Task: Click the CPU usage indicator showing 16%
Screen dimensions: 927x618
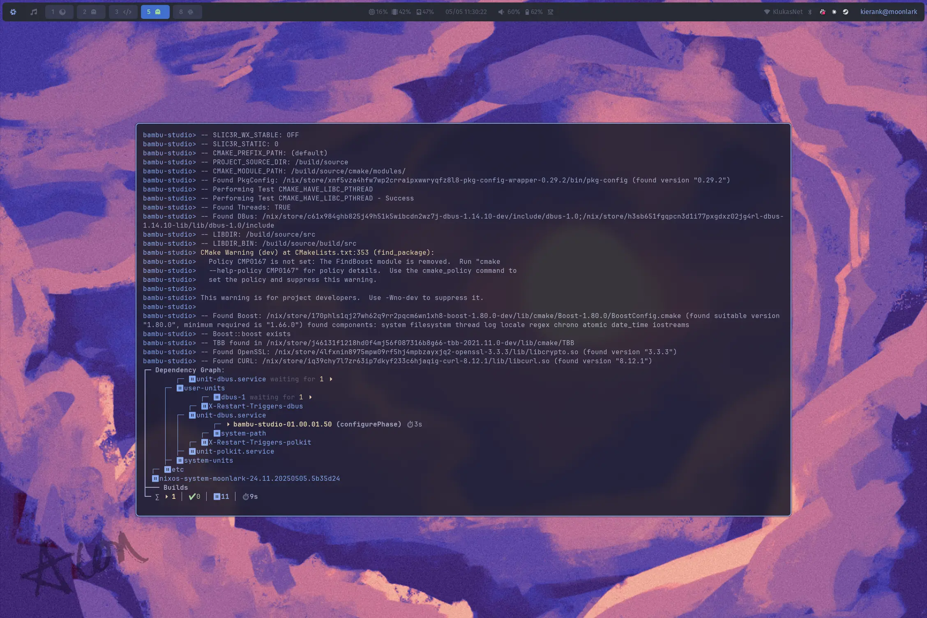Action: click(378, 12)
